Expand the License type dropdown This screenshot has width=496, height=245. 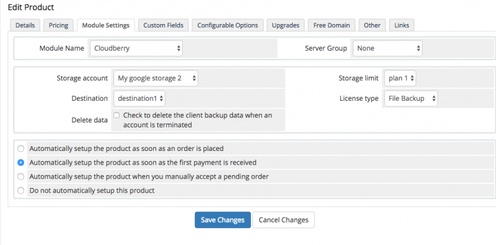[411, 98]
